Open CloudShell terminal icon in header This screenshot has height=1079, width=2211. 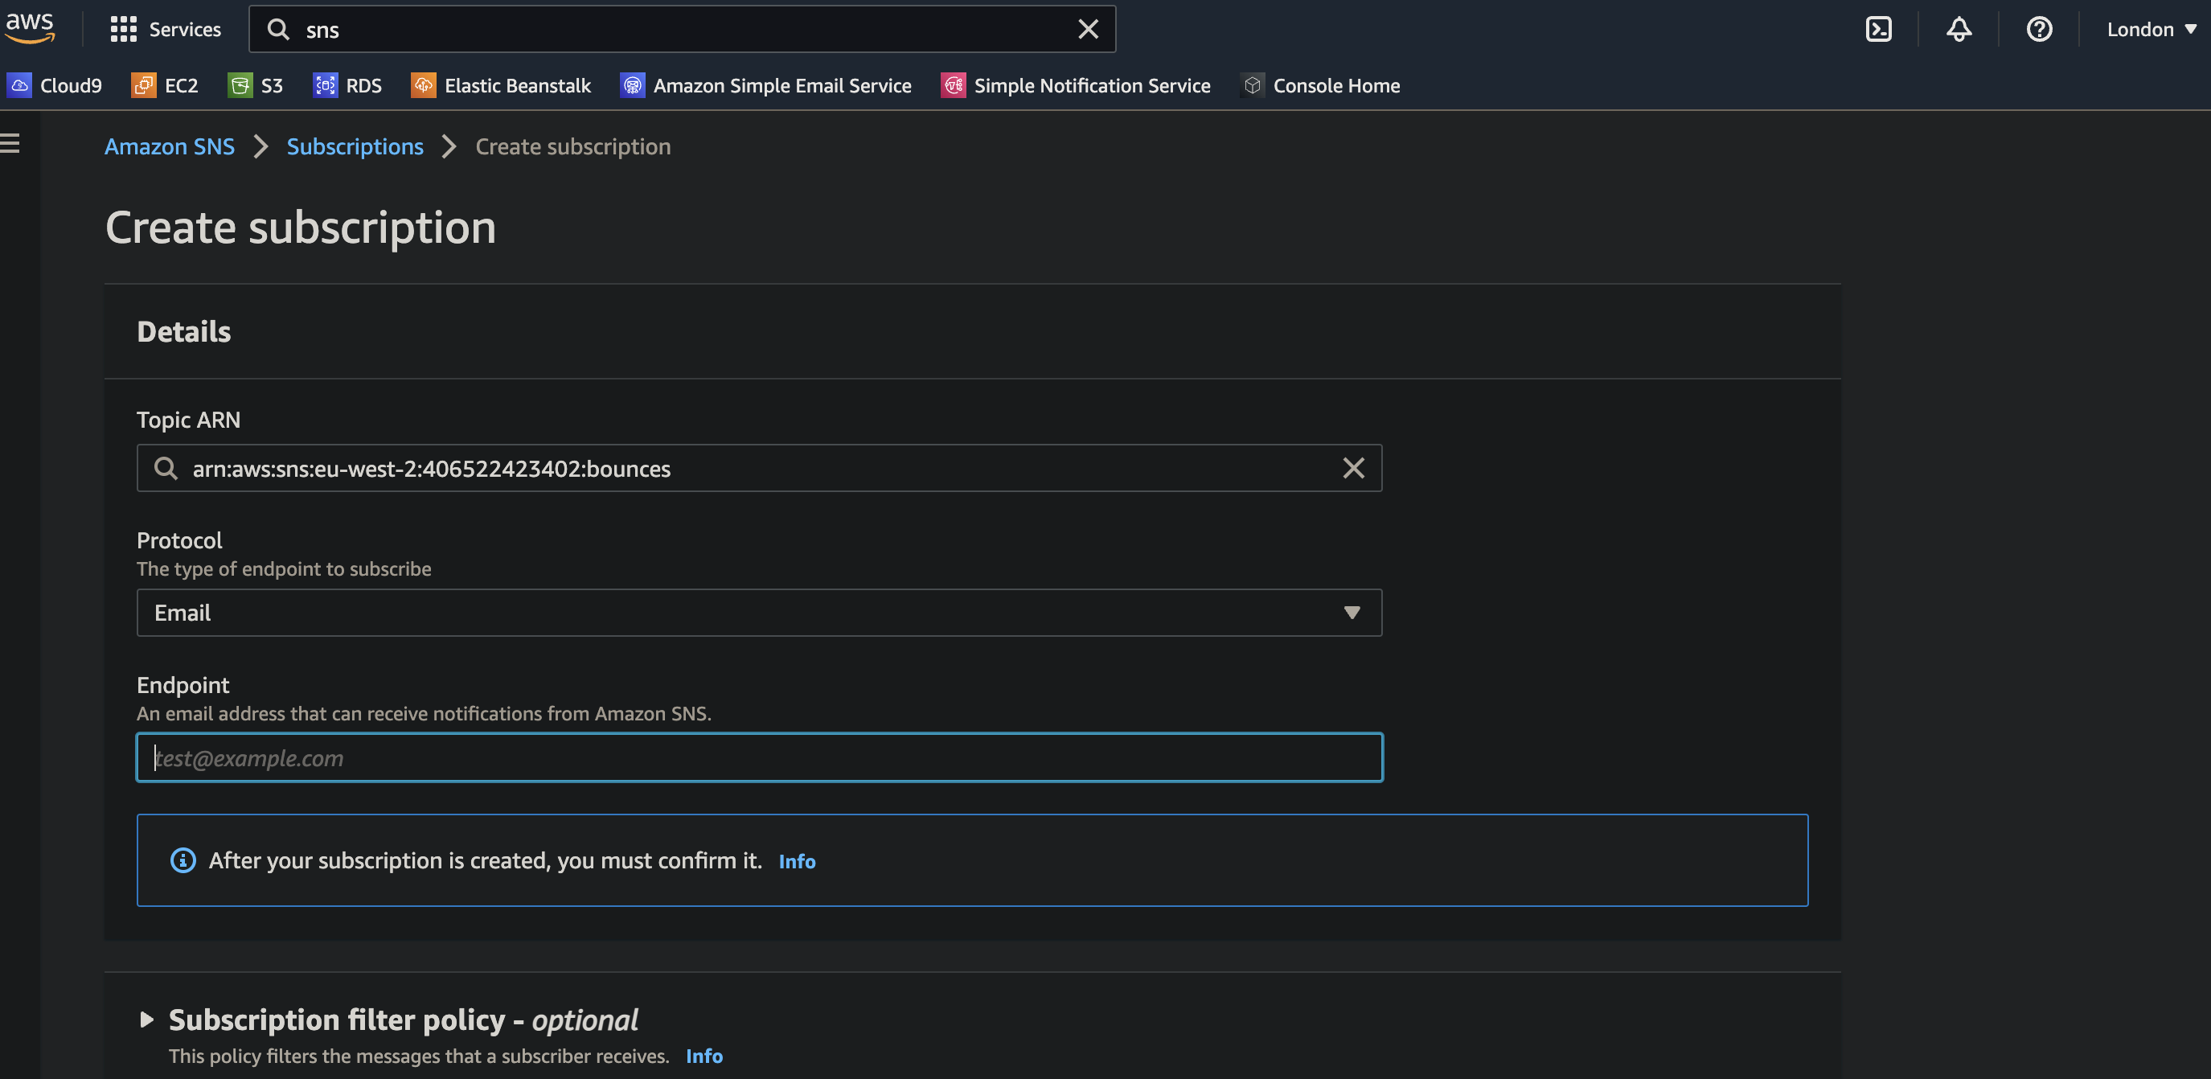pos(1878,29)
